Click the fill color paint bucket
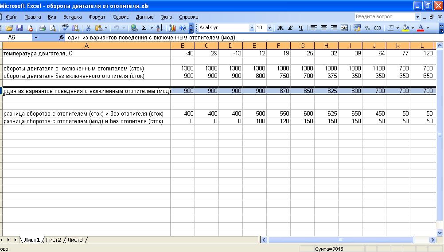 (405, 28)
